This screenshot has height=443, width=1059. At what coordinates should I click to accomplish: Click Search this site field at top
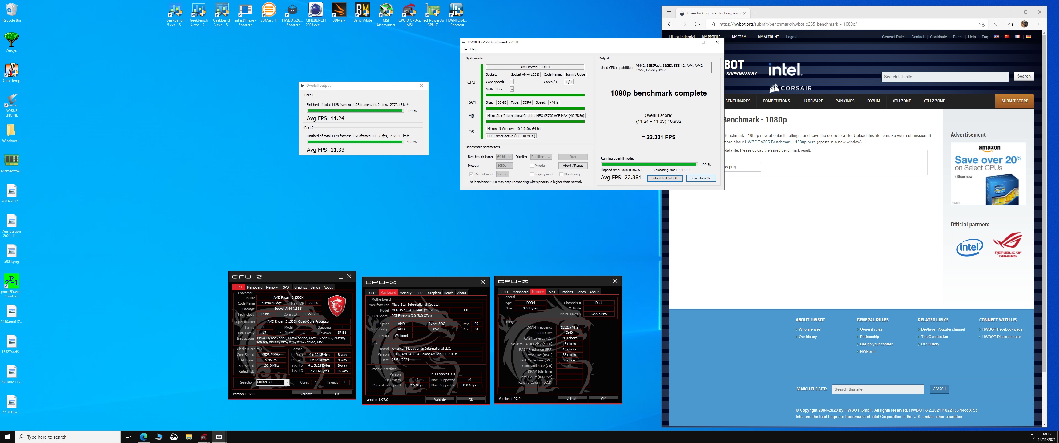pos(945,76)
